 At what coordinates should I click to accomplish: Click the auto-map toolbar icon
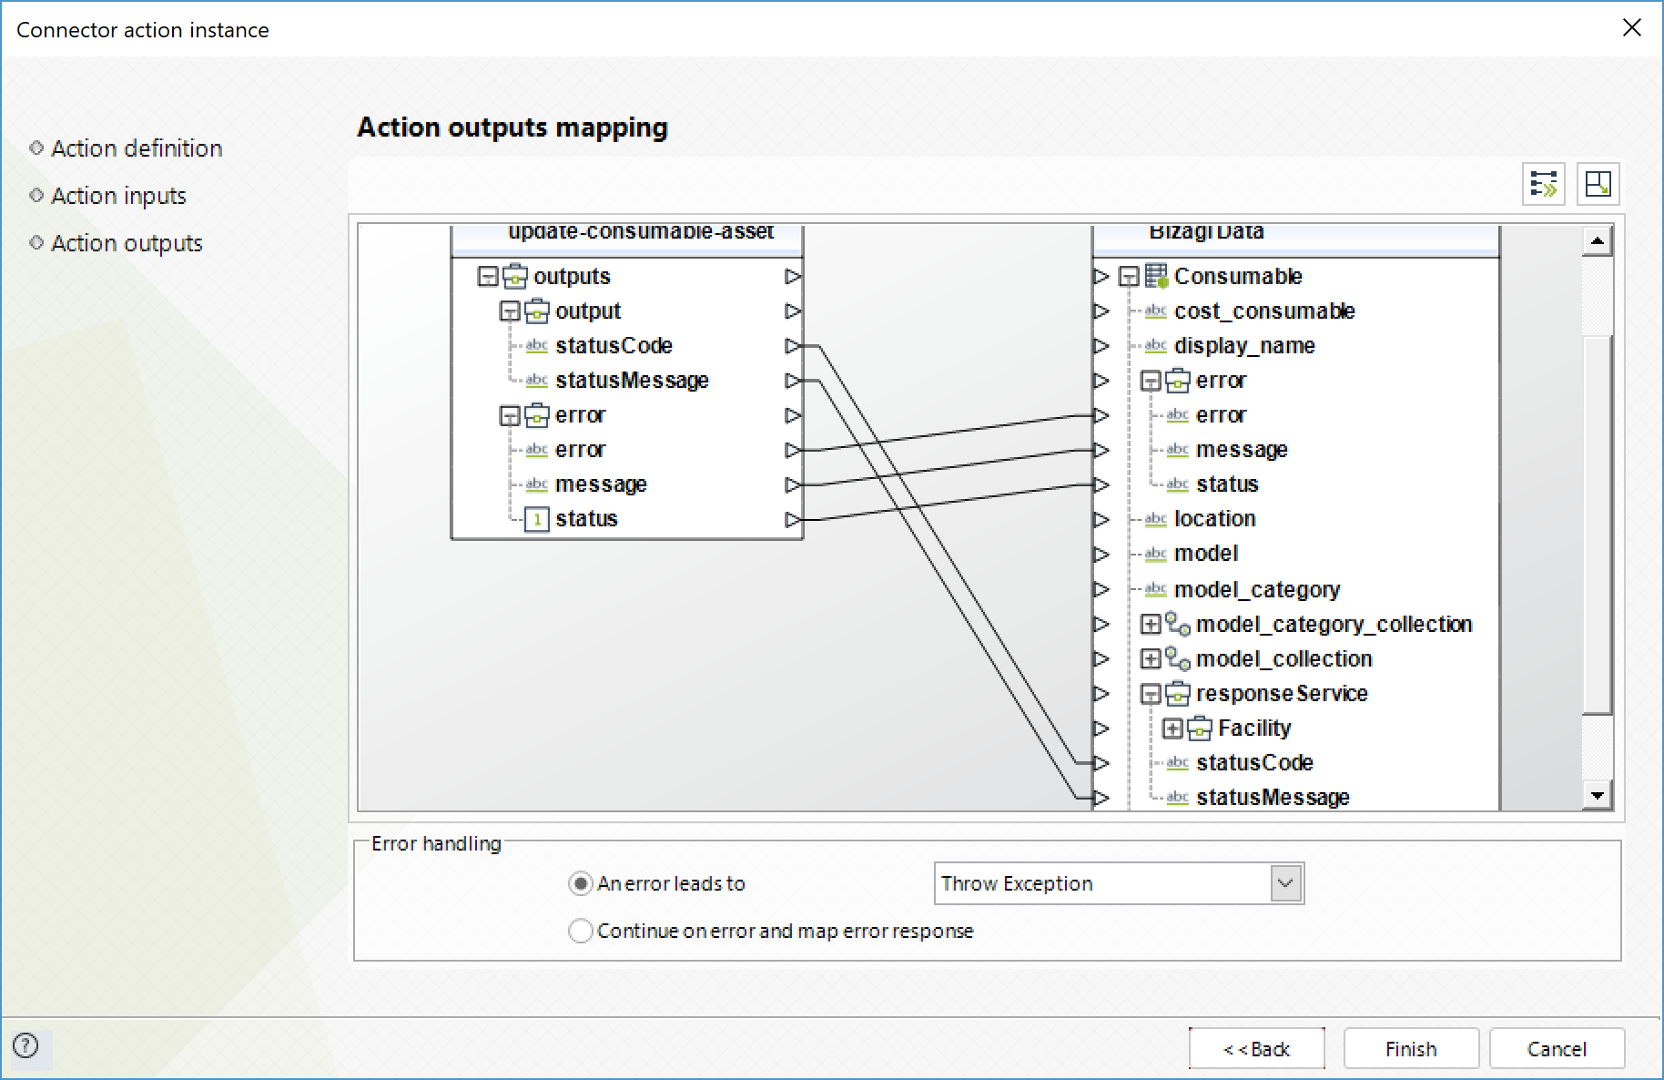[x=1544, y=184]
